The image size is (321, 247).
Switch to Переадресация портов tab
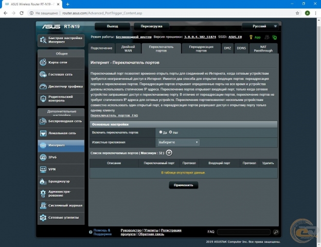[201, 48]
